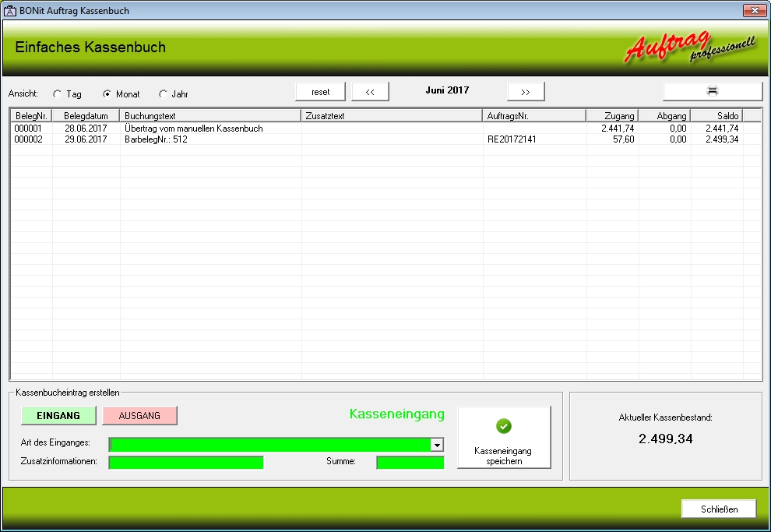Click Saldo value 2.499,34 in table
The width and height of the screenshot is (771, 532).
point(722,139)
